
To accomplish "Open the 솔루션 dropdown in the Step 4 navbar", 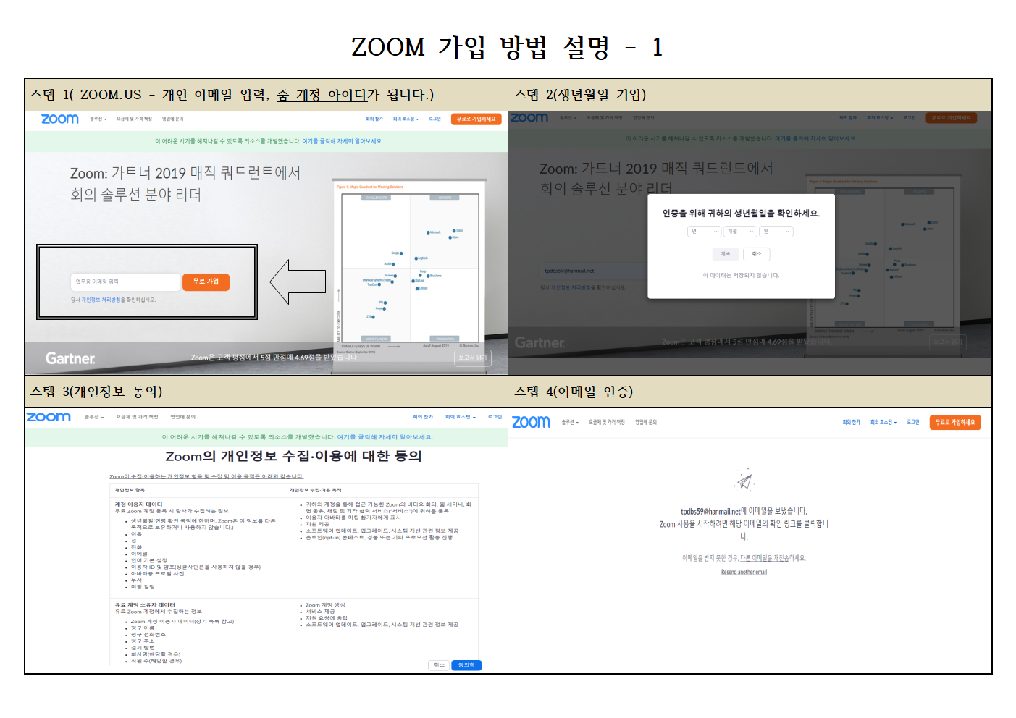I will [x=570, y=422].
